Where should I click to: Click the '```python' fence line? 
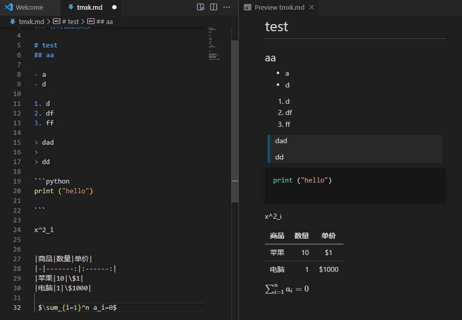pyautogui.click(x=52, y=181)
